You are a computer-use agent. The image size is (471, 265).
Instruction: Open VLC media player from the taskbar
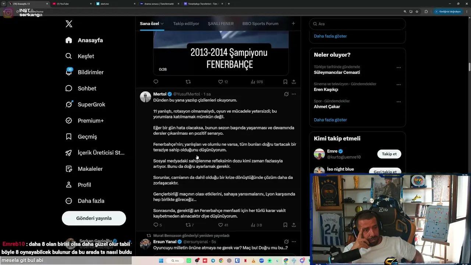tap(254, 261)
